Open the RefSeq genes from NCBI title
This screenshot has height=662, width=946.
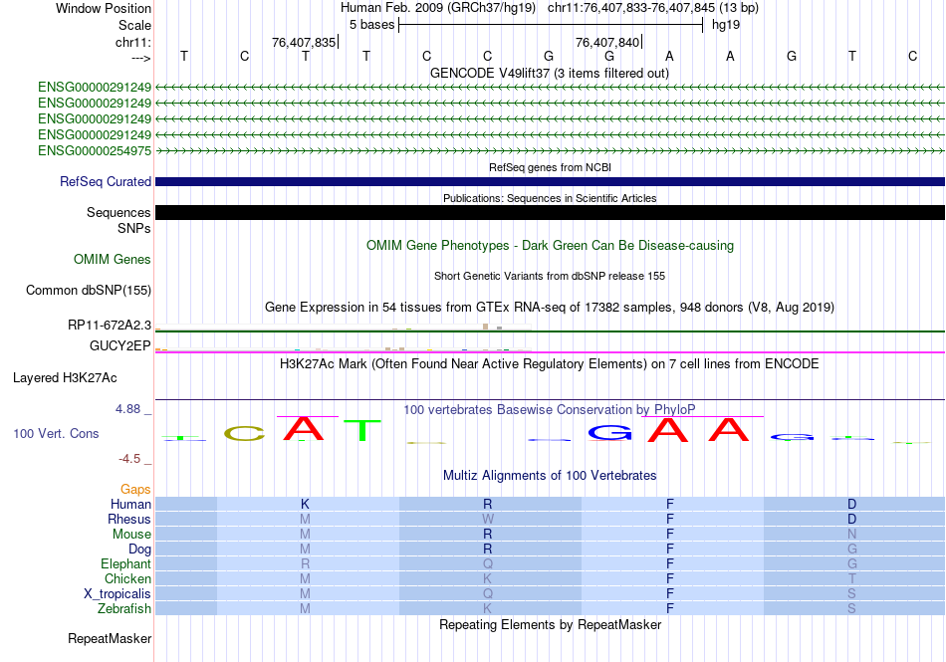[550, 167]
